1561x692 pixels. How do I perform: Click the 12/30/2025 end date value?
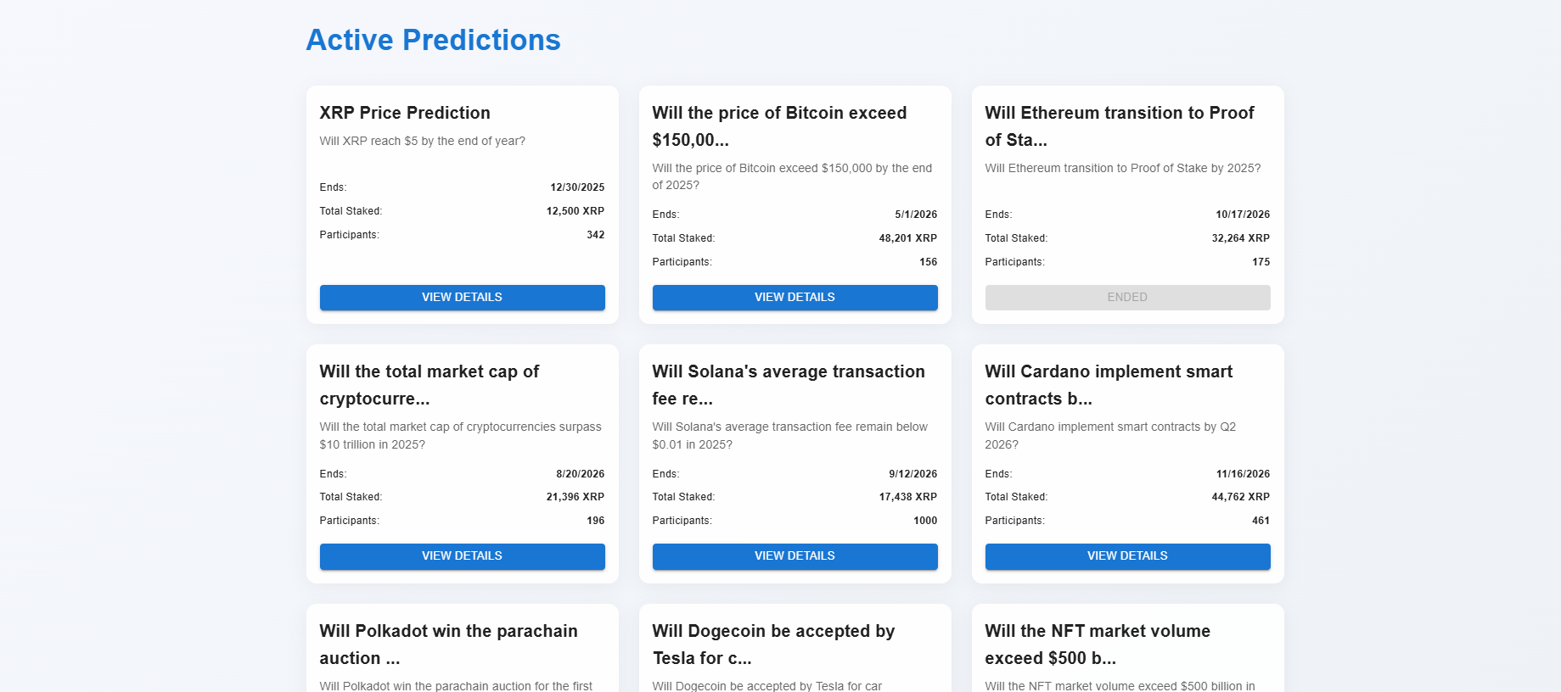point(577,187)
